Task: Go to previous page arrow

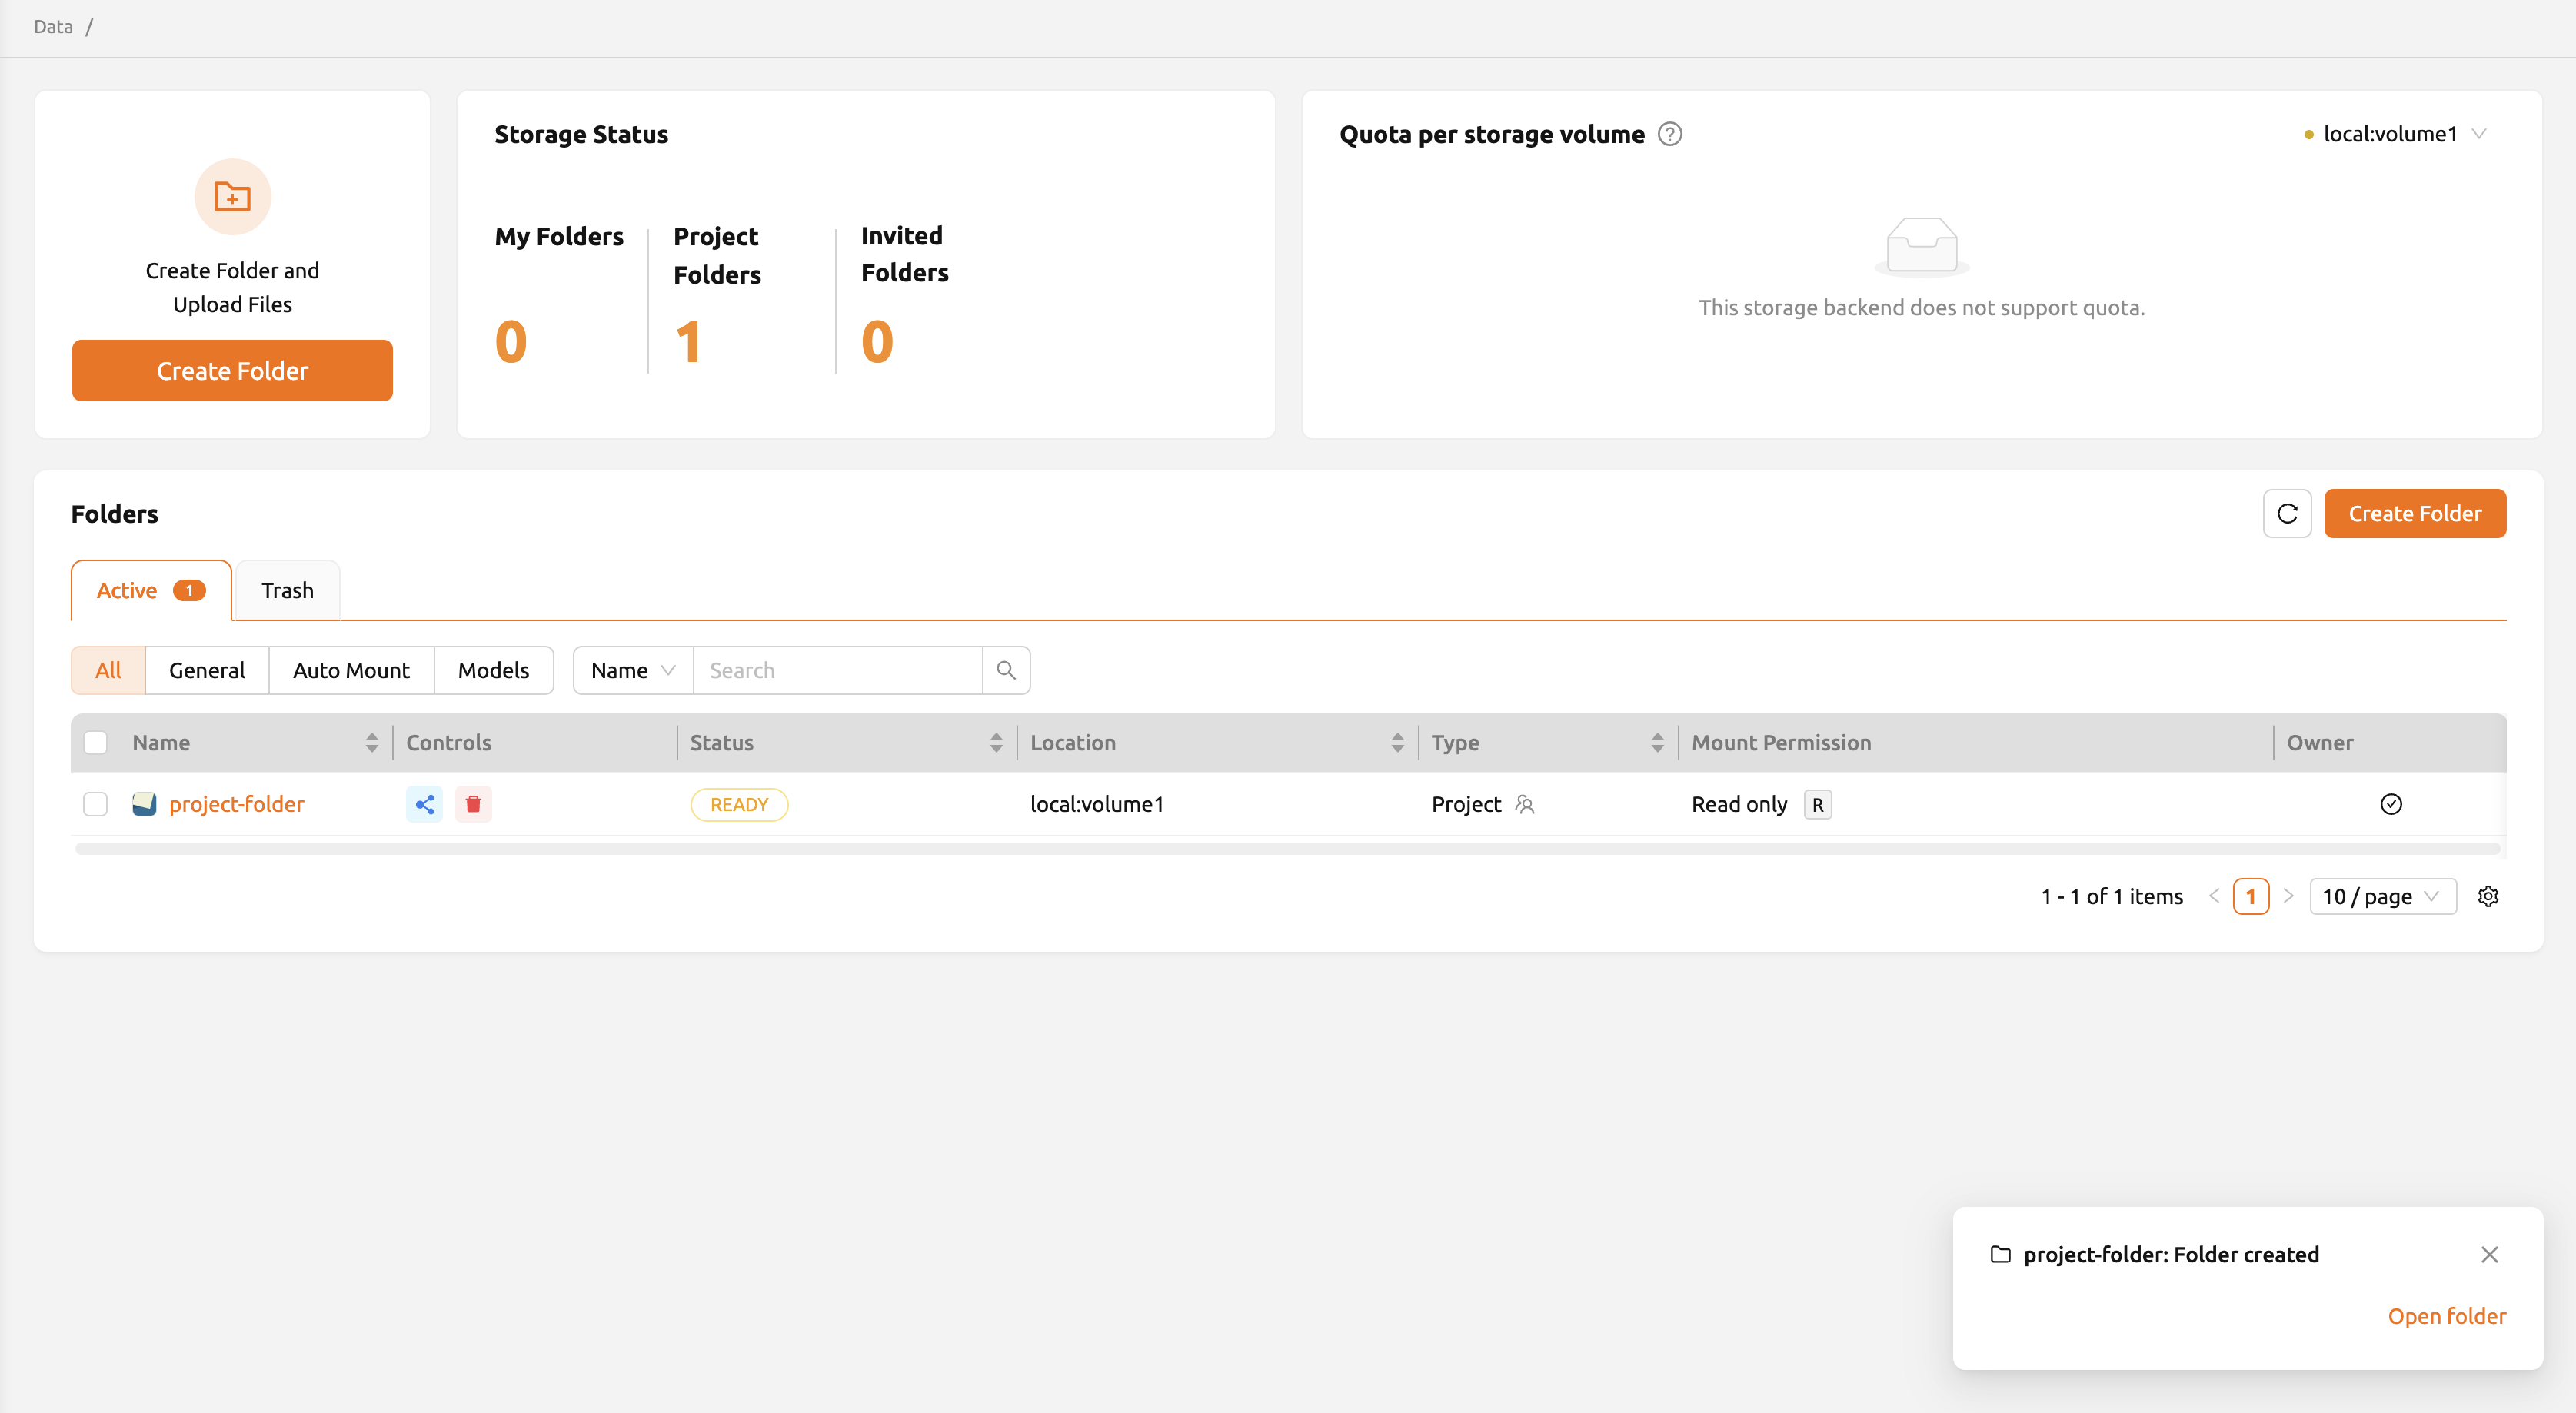Action: 2214,896
